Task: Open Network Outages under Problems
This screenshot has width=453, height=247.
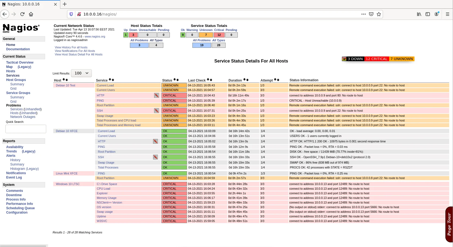Action: (23, 117)
